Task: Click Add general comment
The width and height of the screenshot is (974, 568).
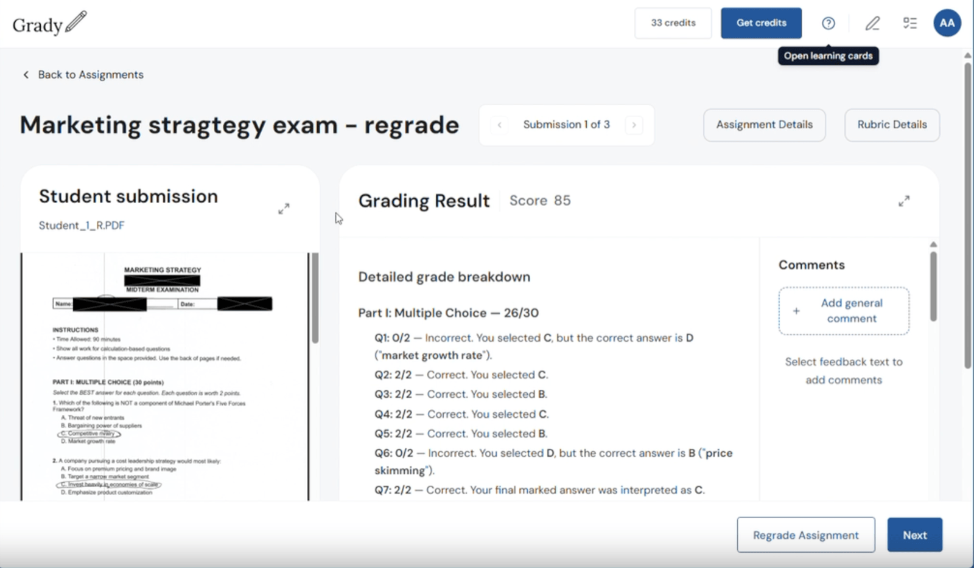Action: click(844, 311)
